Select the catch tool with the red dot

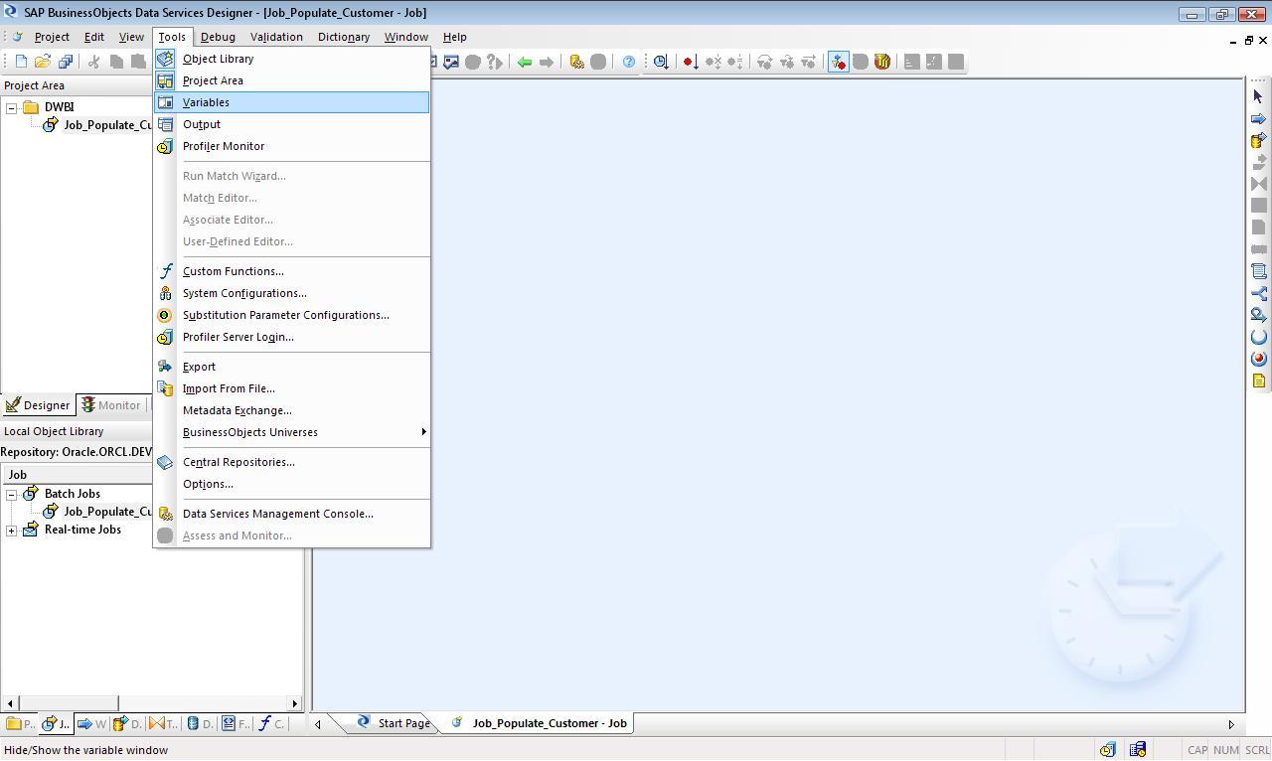click(x=1258, y=359)
